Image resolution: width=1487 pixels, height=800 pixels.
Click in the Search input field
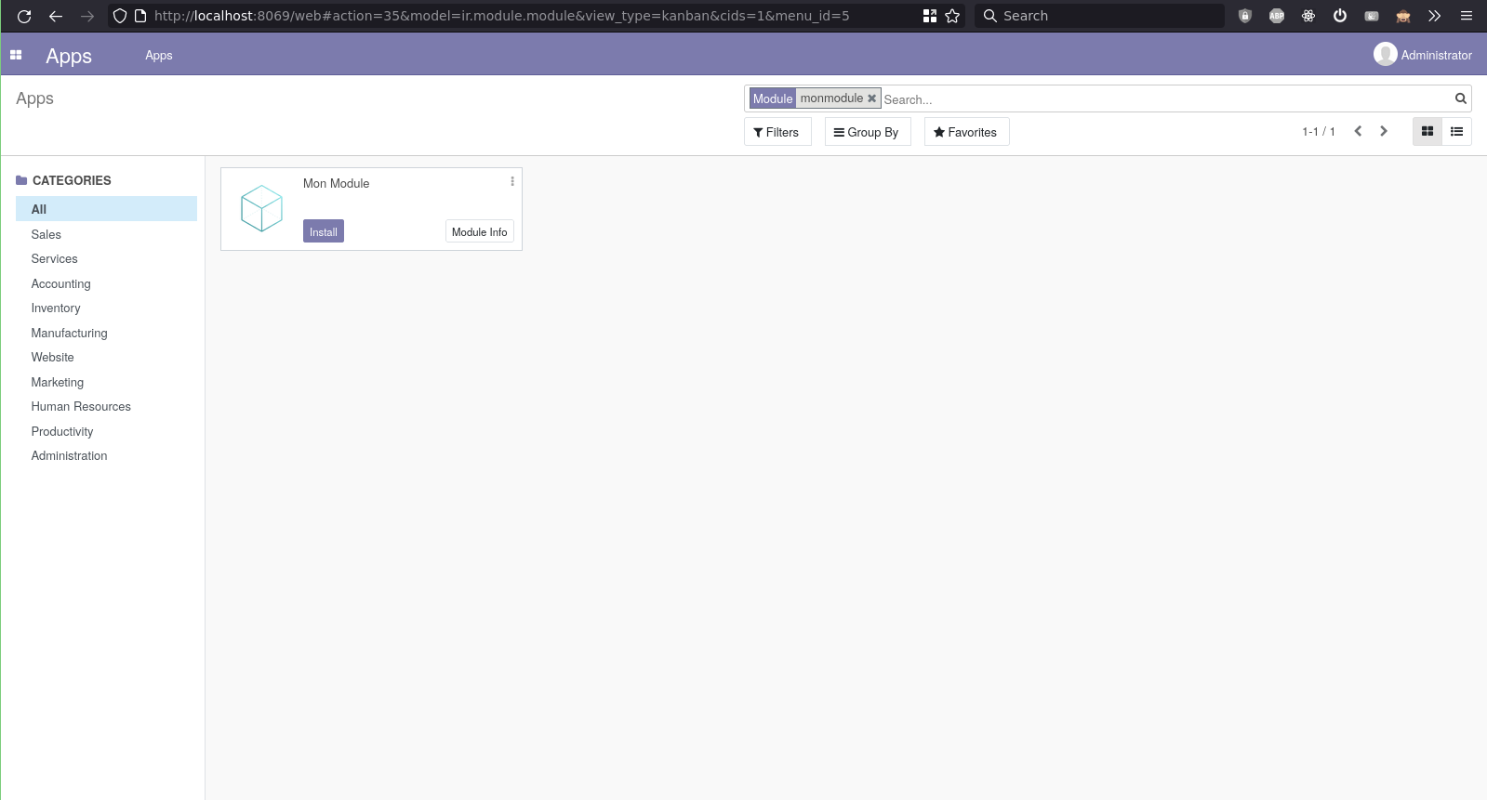tap(1162, 99)
